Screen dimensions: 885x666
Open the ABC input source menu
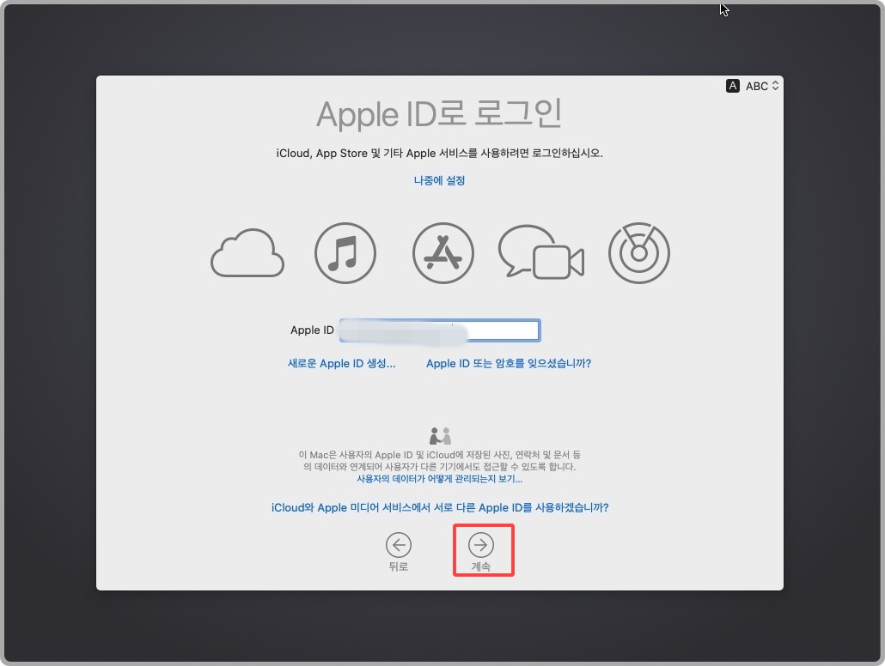[762, 86]
